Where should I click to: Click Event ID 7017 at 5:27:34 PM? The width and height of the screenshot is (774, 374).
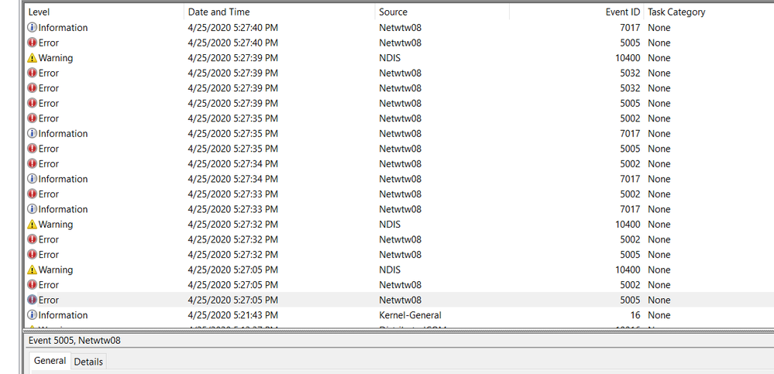coord(631,179)
